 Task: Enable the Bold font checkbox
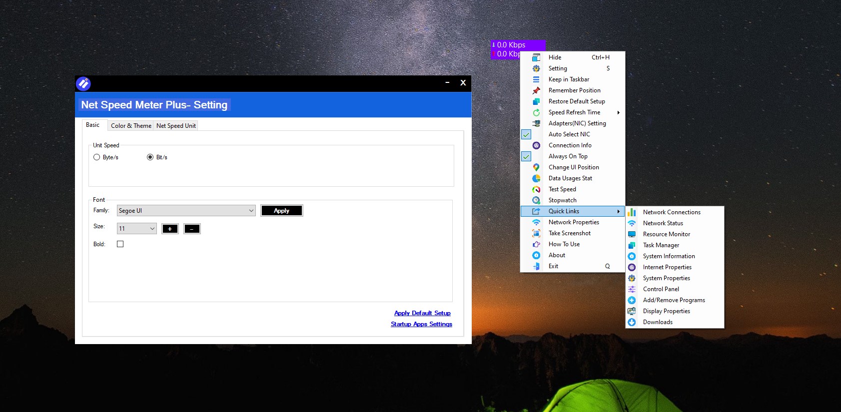click(x=120, y=244)
